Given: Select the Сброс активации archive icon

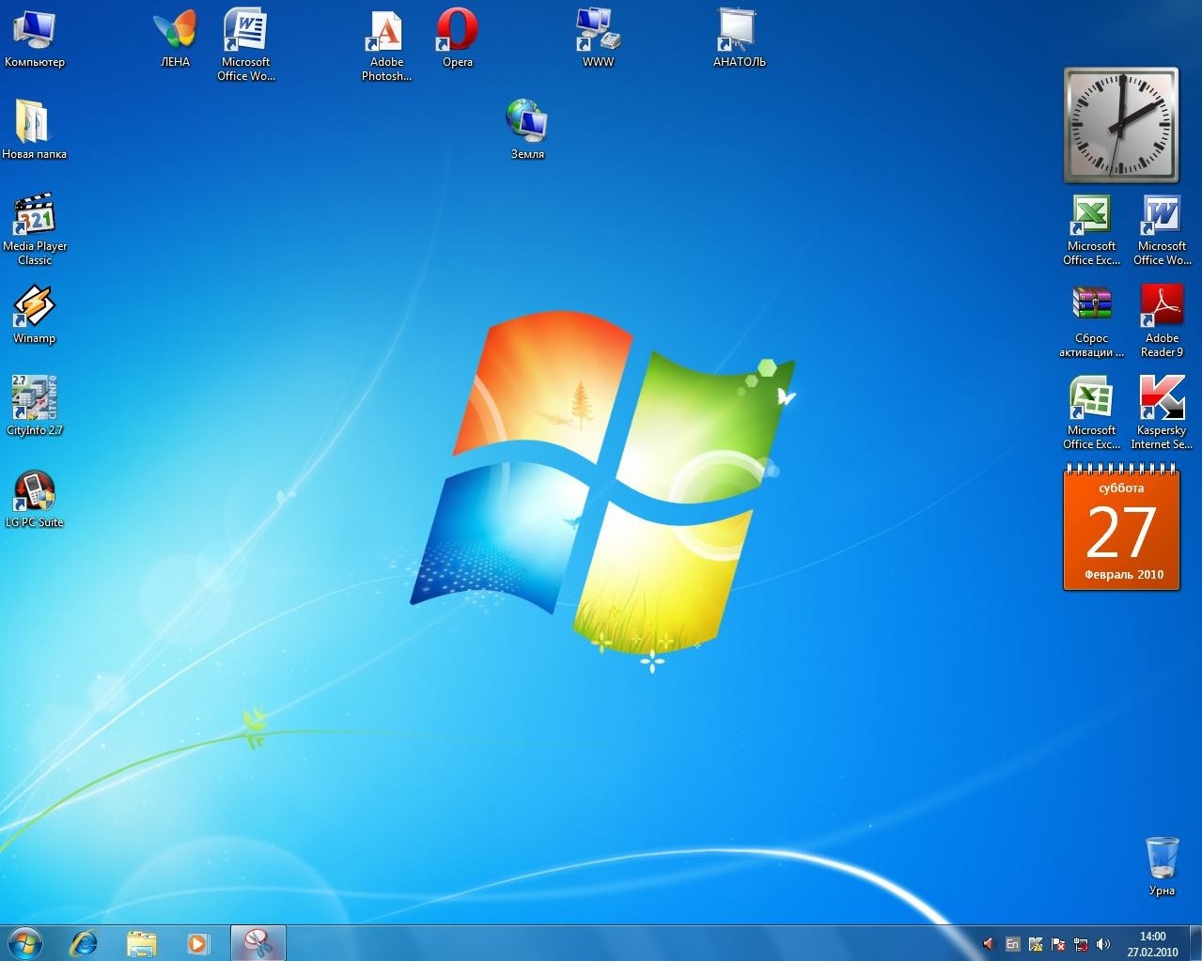Looking at the screenshot, I should 1091,321.
